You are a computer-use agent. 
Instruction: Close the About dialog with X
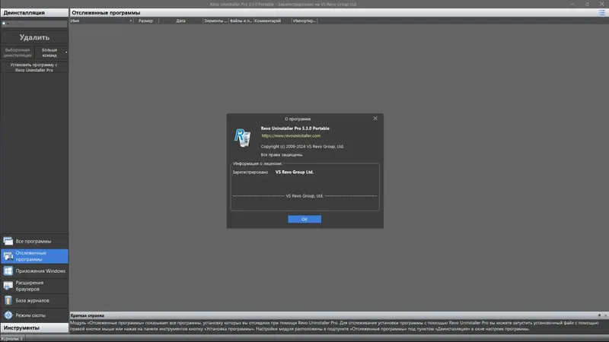click(x=375, y=119)
